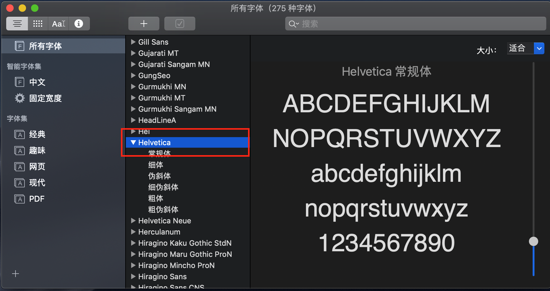Expand the GungSeo family
Viewport: 550px width, 291px height.
(133, 75)
